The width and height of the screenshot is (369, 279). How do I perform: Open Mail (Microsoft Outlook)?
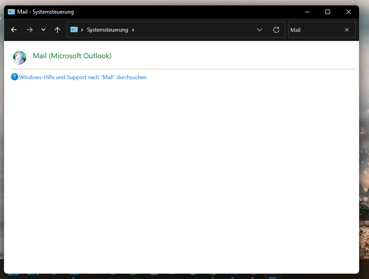point(72,56)
